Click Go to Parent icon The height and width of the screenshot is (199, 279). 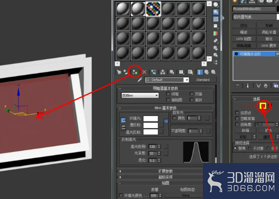click(206, 72)
